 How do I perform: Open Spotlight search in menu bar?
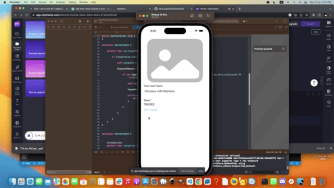pos(300,2)
